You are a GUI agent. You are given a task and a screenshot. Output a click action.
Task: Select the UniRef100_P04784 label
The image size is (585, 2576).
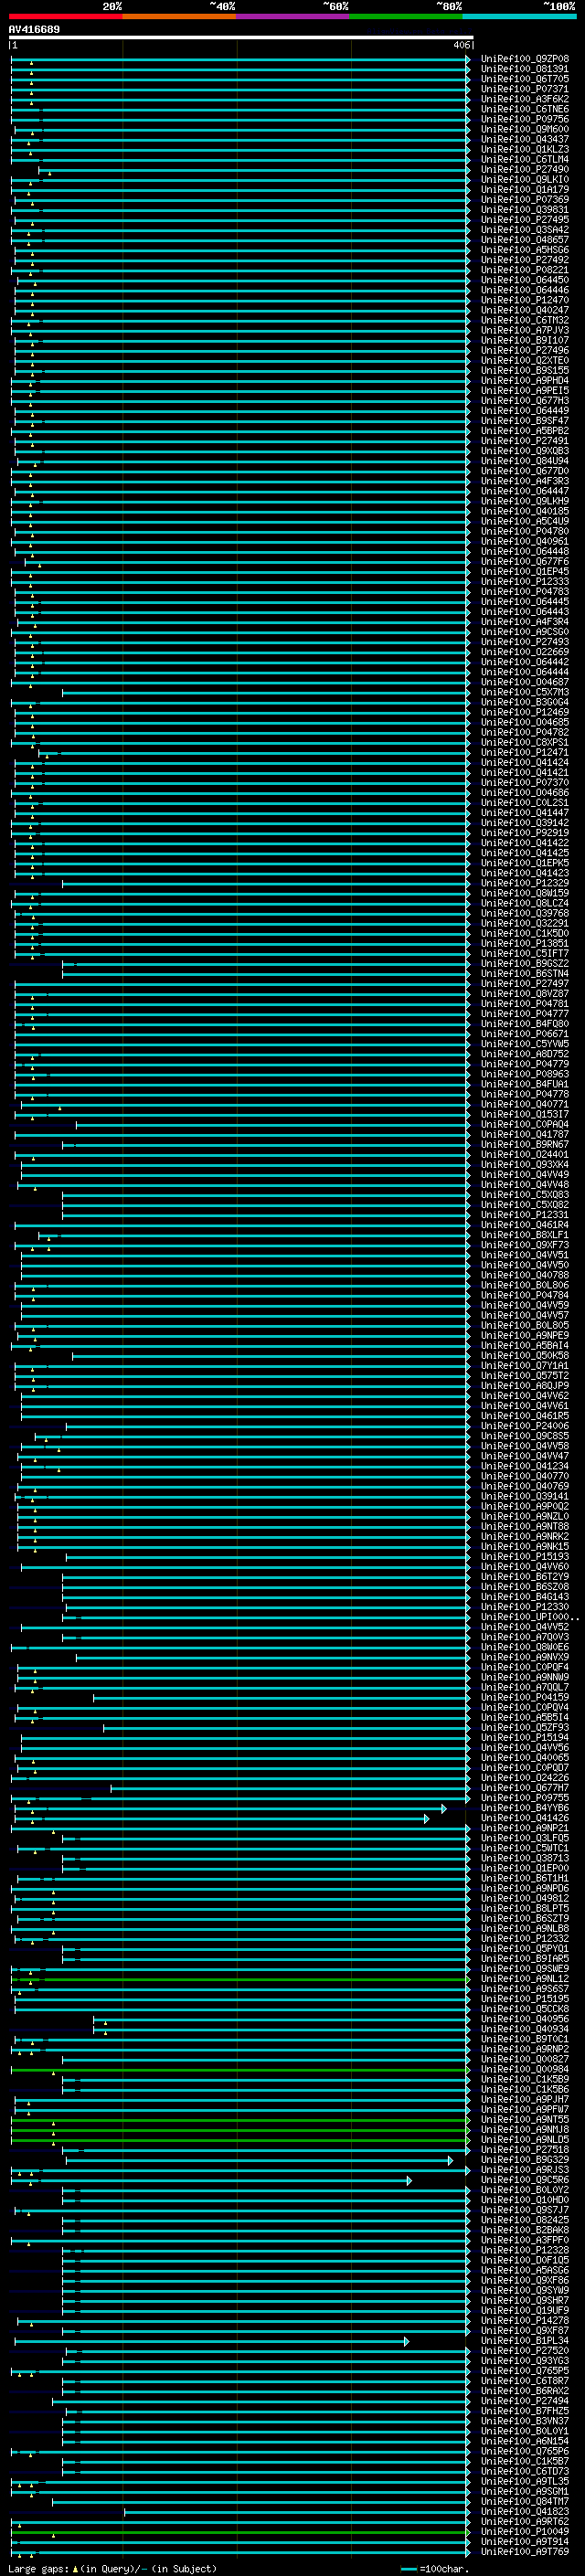coord(524,1295)
